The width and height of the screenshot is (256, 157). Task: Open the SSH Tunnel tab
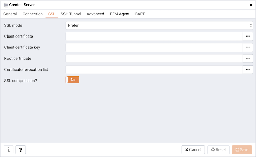(71, 14)
